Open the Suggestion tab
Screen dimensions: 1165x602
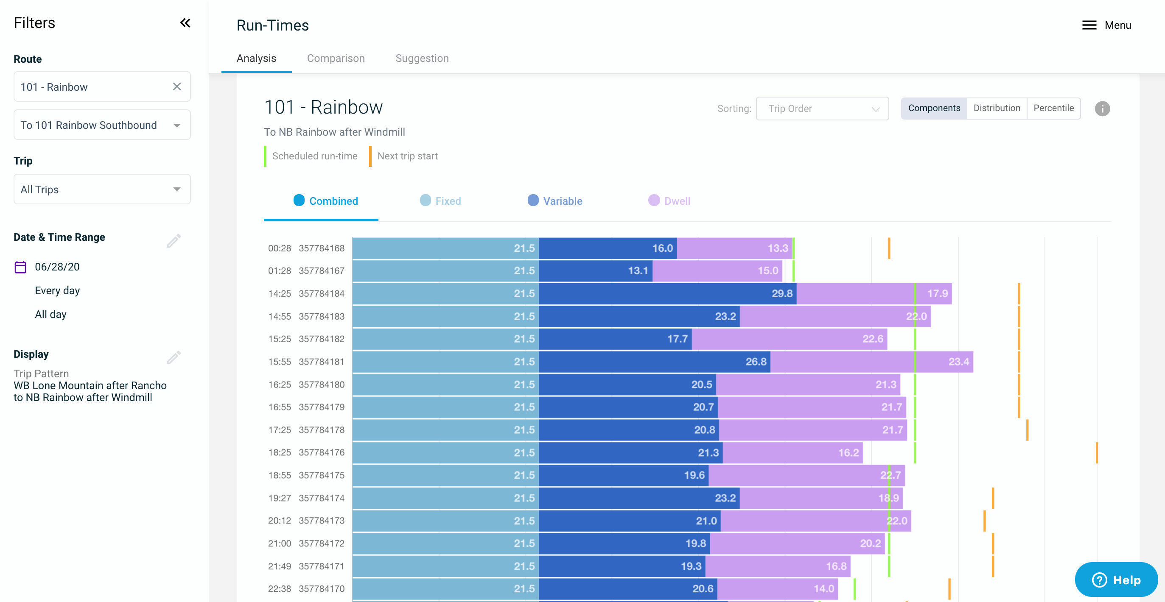pyautogui.click(x=422, y=58)
